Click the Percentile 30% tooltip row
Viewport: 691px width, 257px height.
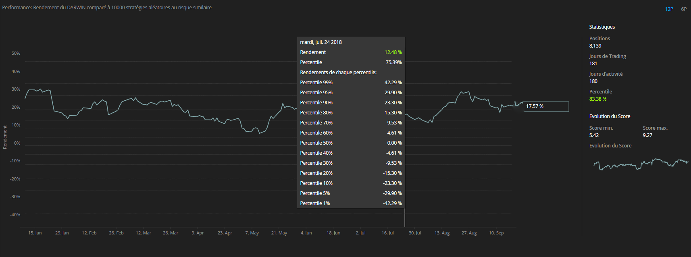[x=351, y=163]
